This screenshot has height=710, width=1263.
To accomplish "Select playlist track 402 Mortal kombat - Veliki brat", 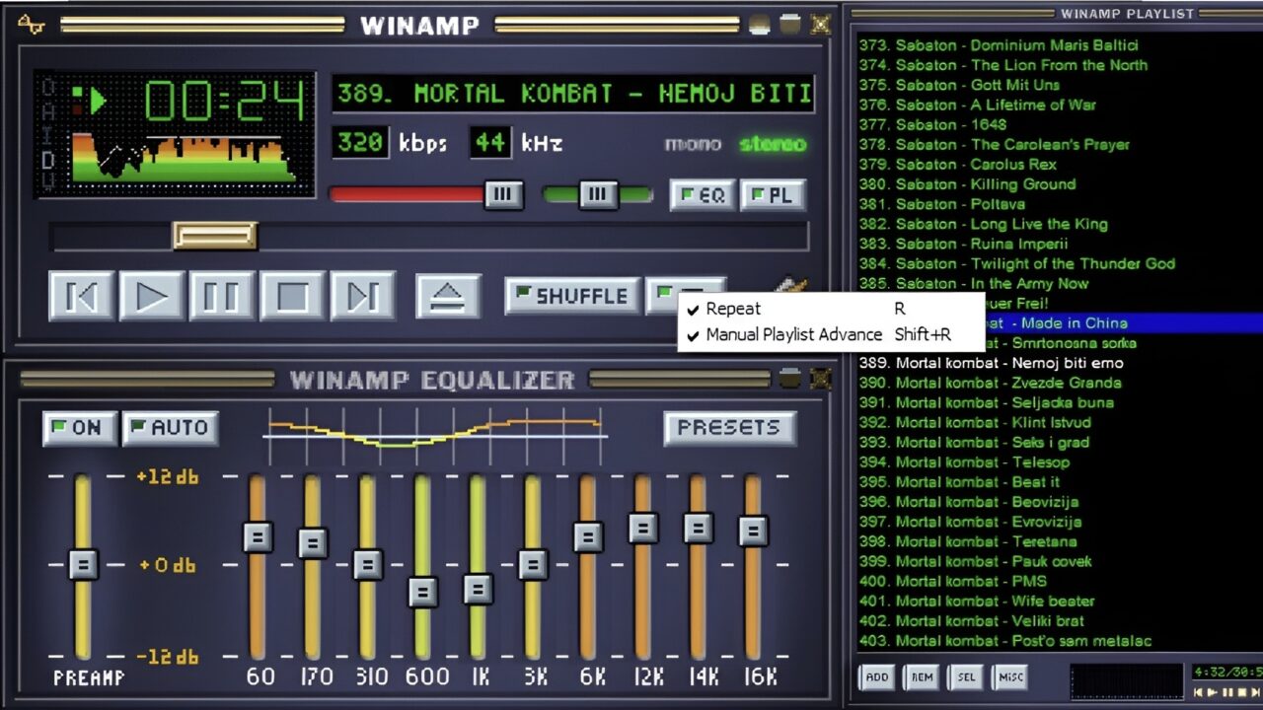I will tap(971, 620).
